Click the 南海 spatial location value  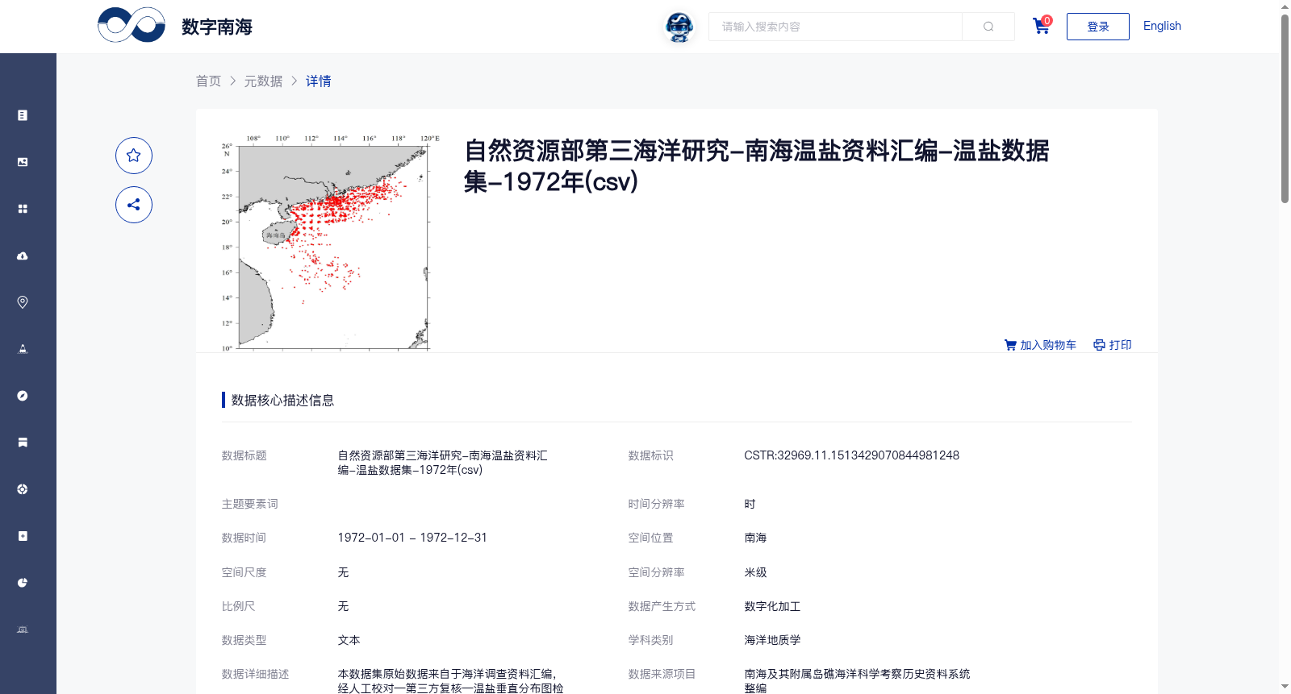756,538
